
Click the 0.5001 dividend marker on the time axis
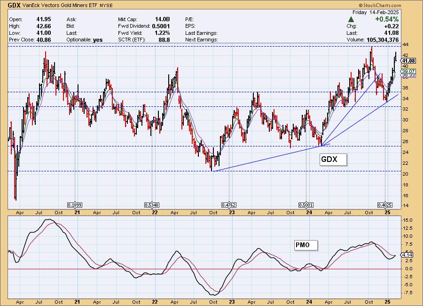point(306,205)
